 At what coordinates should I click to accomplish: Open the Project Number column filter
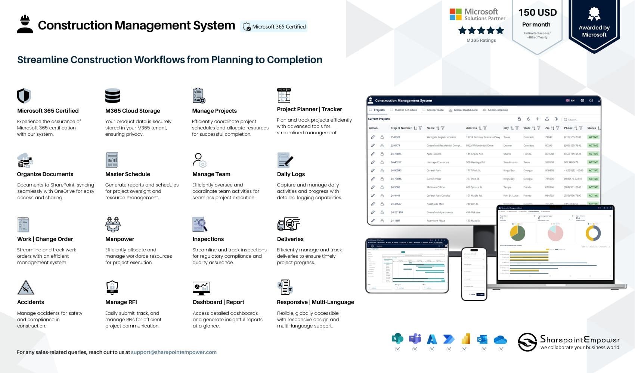[x=420, y=128]
